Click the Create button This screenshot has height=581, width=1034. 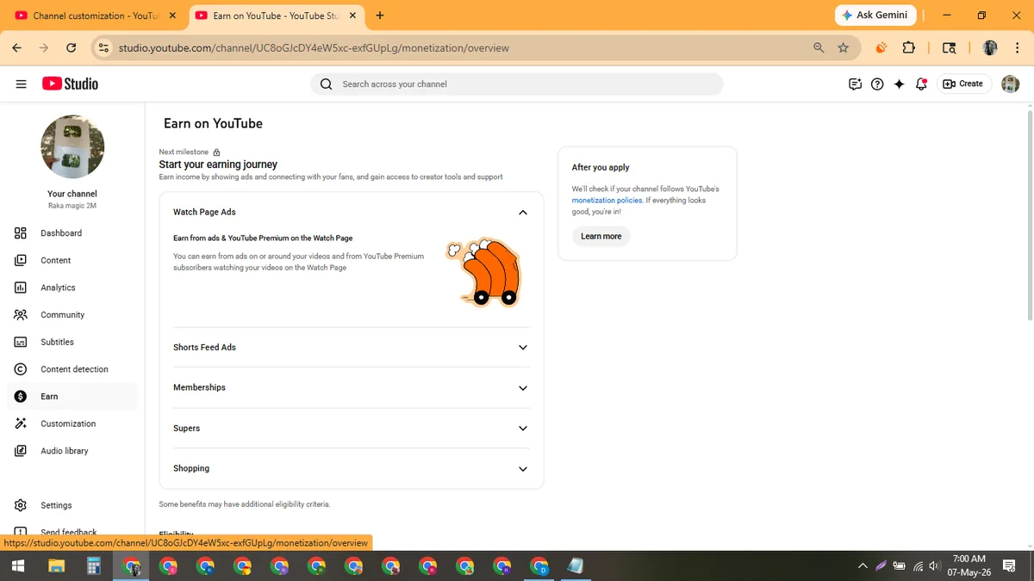pos(963,83)
